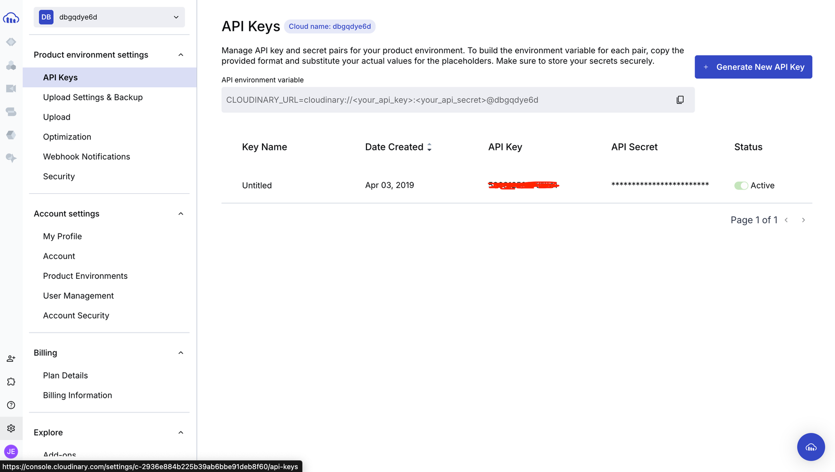
Task: View Plan Details
Action: (x=65, y=375)
